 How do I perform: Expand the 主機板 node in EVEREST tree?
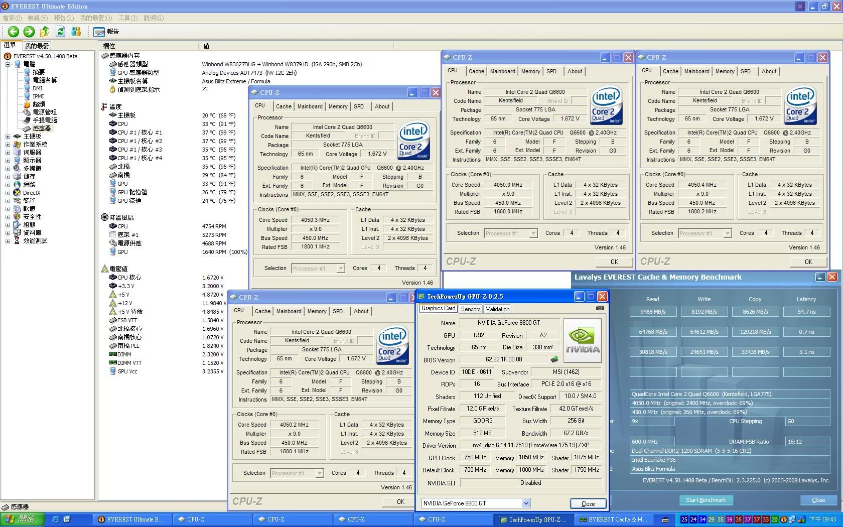tap(8, 137)
